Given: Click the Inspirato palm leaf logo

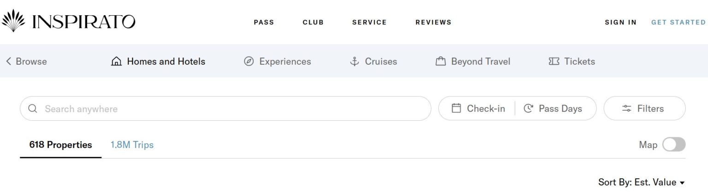Looking at the screenshot, I should [13, 21].
